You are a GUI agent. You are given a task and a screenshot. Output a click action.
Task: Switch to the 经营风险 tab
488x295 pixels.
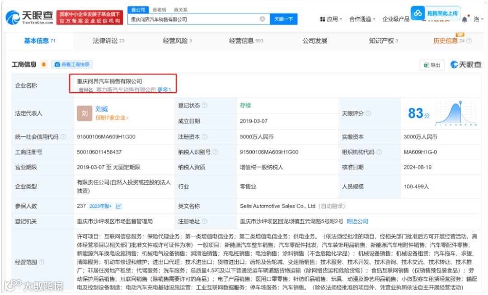(x=177, y=41)
